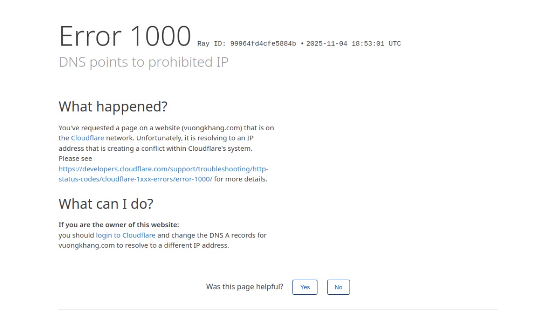This screenshot has width=549, height=329.
Task: Click the horizontal divider below feedback buttons
Action: click(278, 309)
